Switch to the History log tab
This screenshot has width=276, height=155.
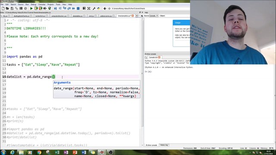[164, 145]
